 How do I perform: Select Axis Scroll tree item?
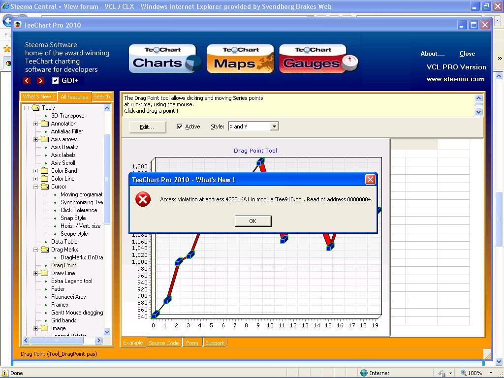(63, 163)
